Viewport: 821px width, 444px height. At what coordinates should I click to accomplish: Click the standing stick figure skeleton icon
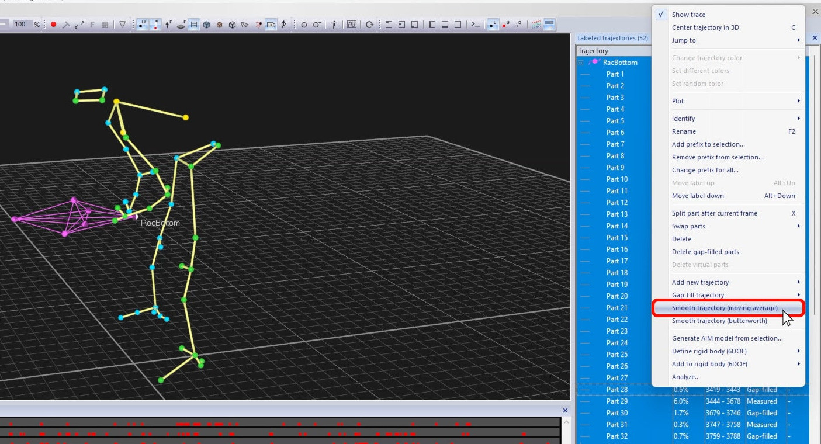[334, 25]
